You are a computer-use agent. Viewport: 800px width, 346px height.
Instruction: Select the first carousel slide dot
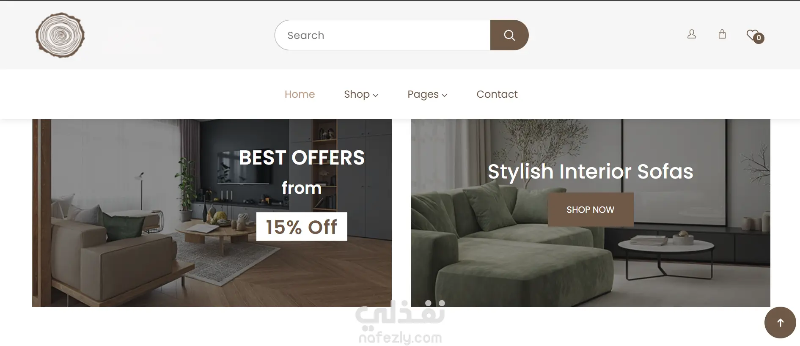[428, 303]
